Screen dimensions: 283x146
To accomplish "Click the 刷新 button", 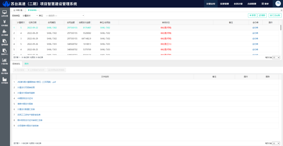I will pos(262,15).
